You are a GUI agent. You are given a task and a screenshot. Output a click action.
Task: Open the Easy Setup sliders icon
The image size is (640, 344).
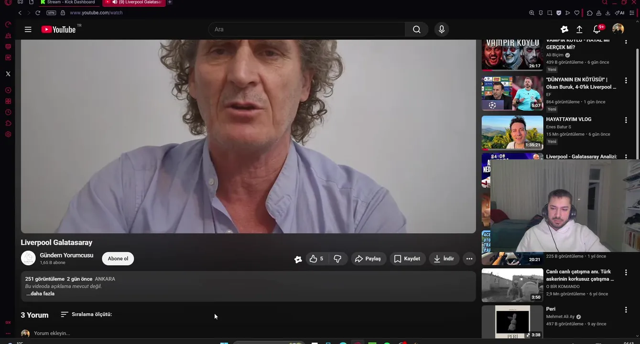[x=631, y=13]
